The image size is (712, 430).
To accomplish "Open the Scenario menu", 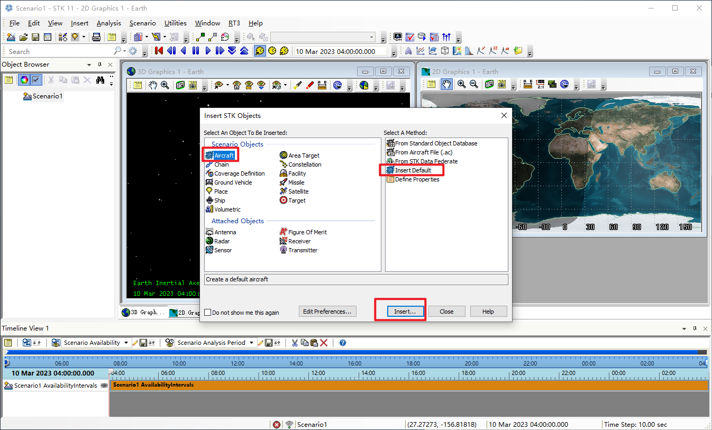I will [x=142, y=23].
